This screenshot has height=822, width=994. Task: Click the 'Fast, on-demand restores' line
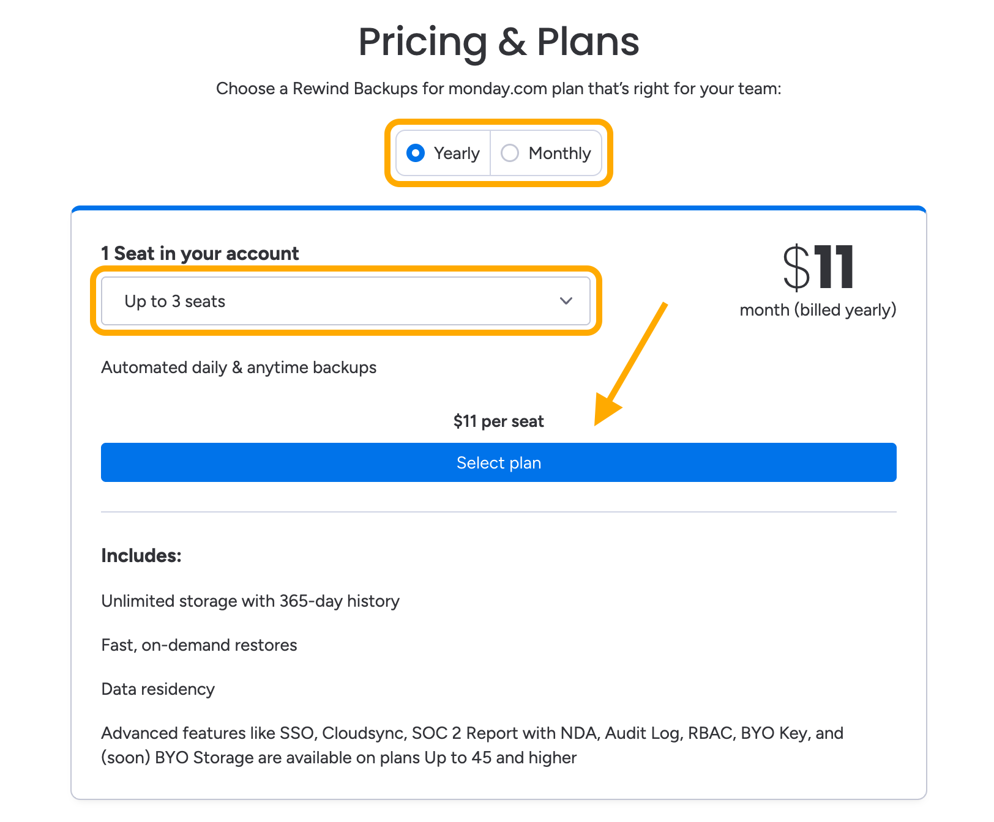pos(199,645)
